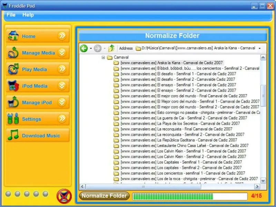Click the 4/15 progress counter
276x207 pixels.
tap(256, 196)
